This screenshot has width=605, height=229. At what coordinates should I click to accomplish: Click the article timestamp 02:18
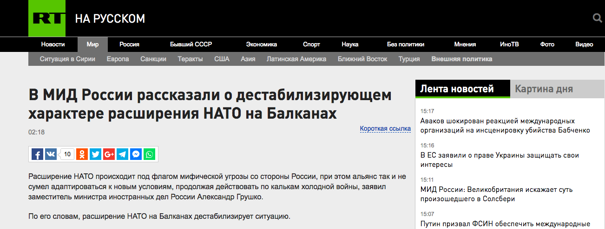coord(36,132)
